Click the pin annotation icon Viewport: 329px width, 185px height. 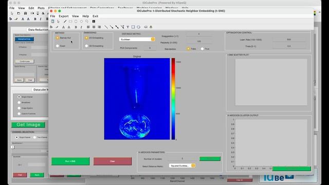point(145,27)
